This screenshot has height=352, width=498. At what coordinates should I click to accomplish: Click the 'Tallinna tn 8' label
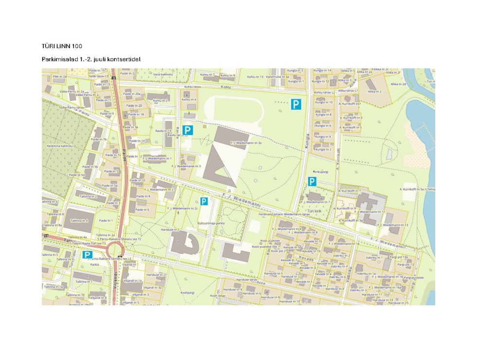click(55, 214)
